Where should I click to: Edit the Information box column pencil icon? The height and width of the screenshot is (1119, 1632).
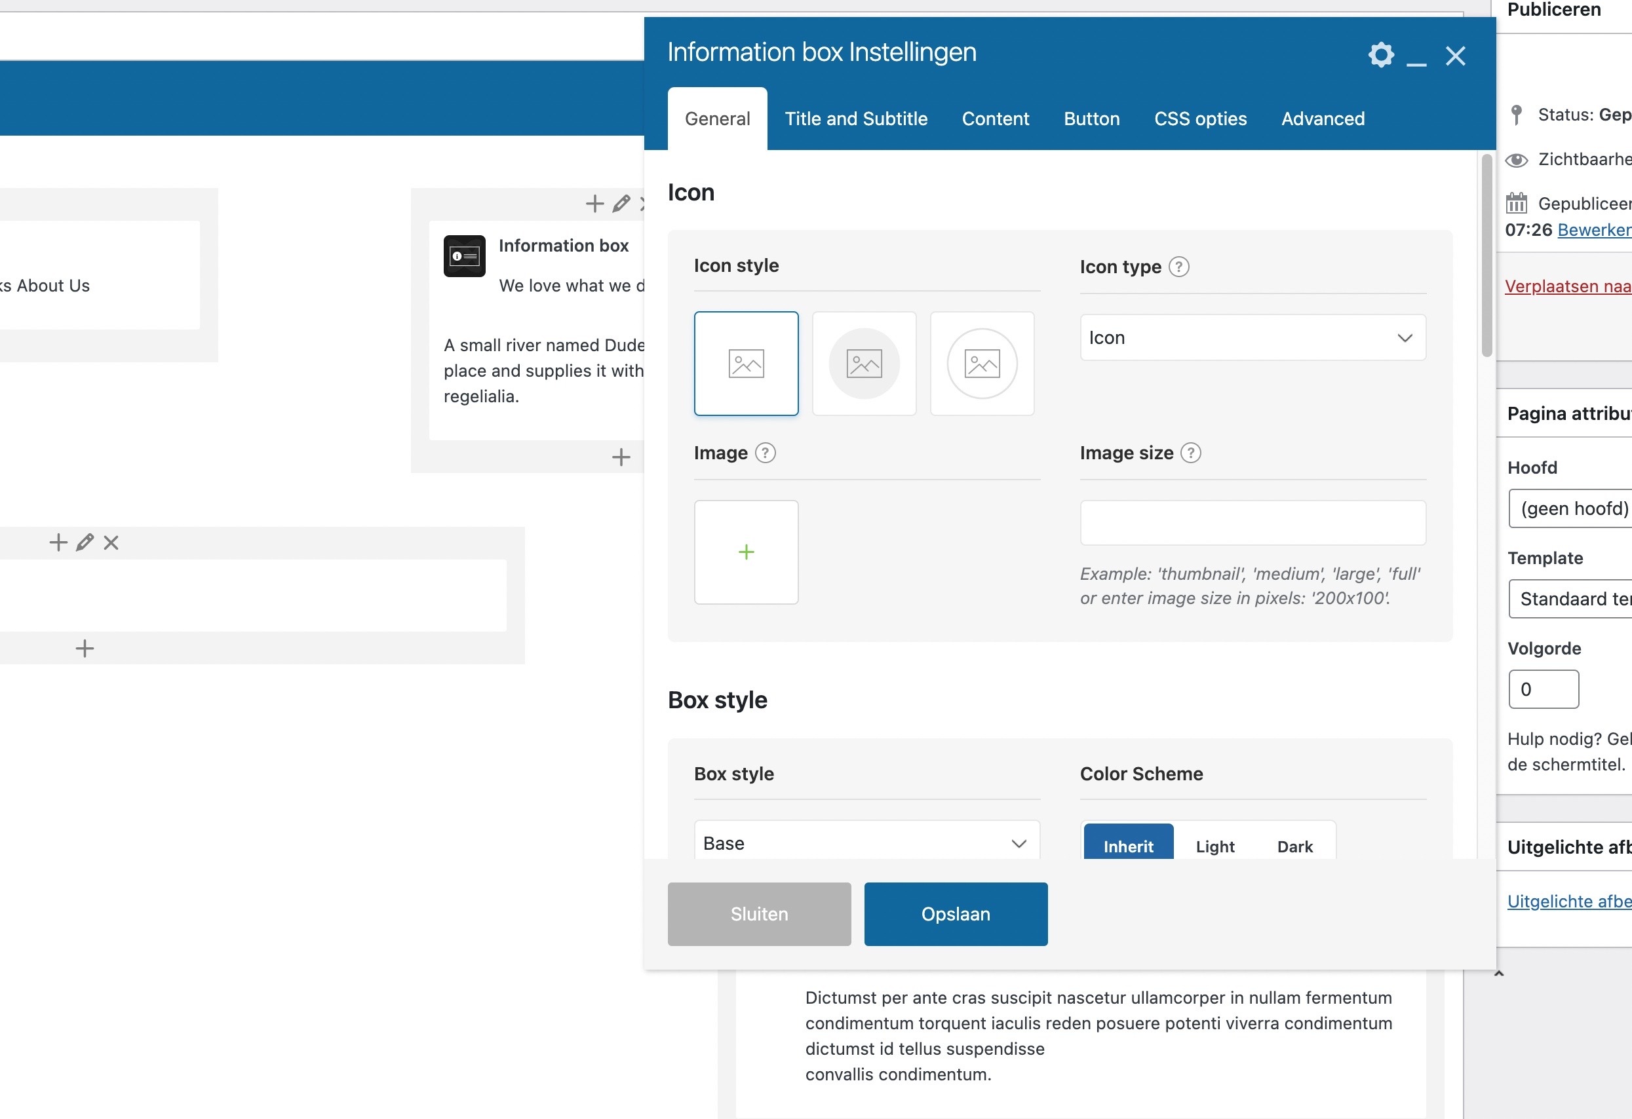[621, 204]
